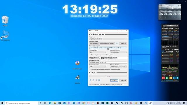This screenshot has height=105, width=187.
Task: Click the RAM usage bar in System Monitor
Action: click(x=167, y=36)
